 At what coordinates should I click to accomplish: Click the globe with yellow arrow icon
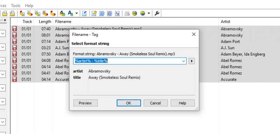135,13
